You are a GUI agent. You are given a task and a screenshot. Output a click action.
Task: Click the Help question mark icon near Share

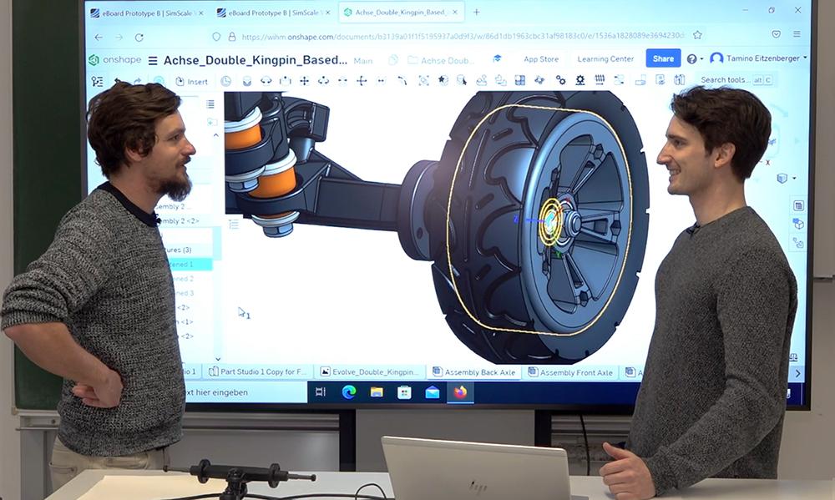691,58
